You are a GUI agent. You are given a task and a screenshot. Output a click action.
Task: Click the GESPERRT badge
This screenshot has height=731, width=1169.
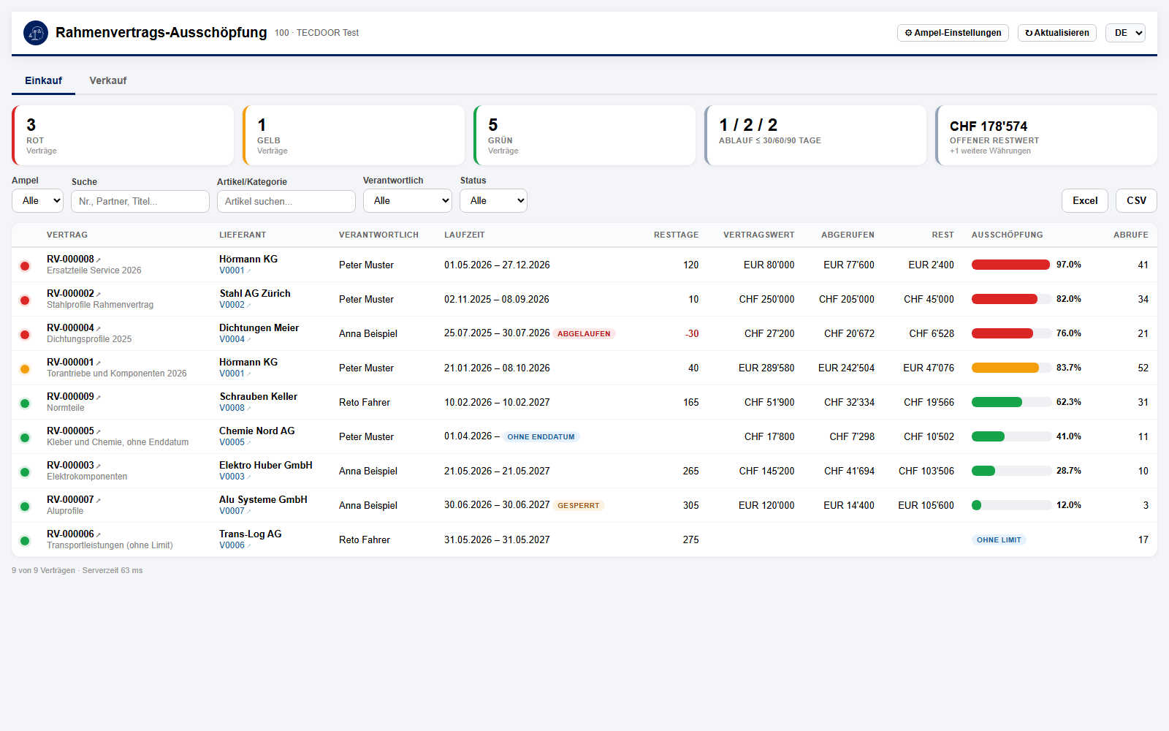point(579,505)
